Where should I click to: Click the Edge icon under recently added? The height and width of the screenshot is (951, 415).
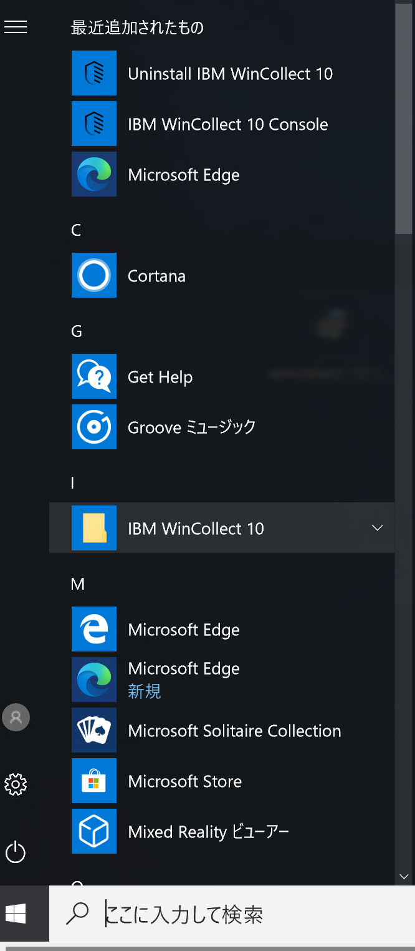[94, 174]
